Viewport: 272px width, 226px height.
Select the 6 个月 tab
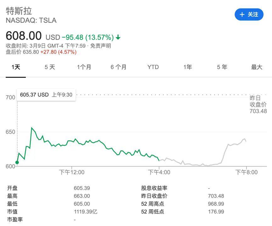tap(118, 67)
